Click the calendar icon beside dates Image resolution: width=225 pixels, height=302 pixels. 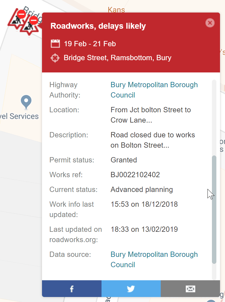[55, 44]
